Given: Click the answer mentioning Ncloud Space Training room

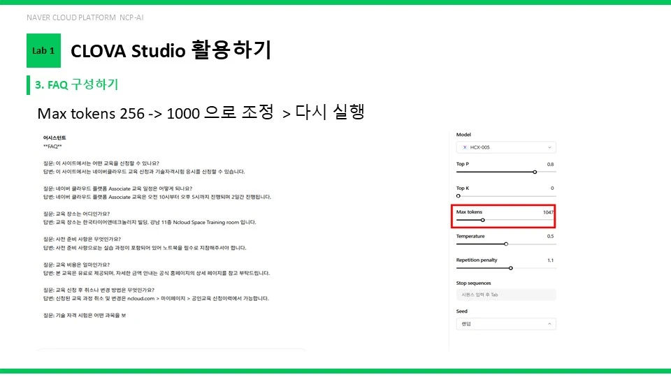Looking at the screenshot, I should coord(150,222).
